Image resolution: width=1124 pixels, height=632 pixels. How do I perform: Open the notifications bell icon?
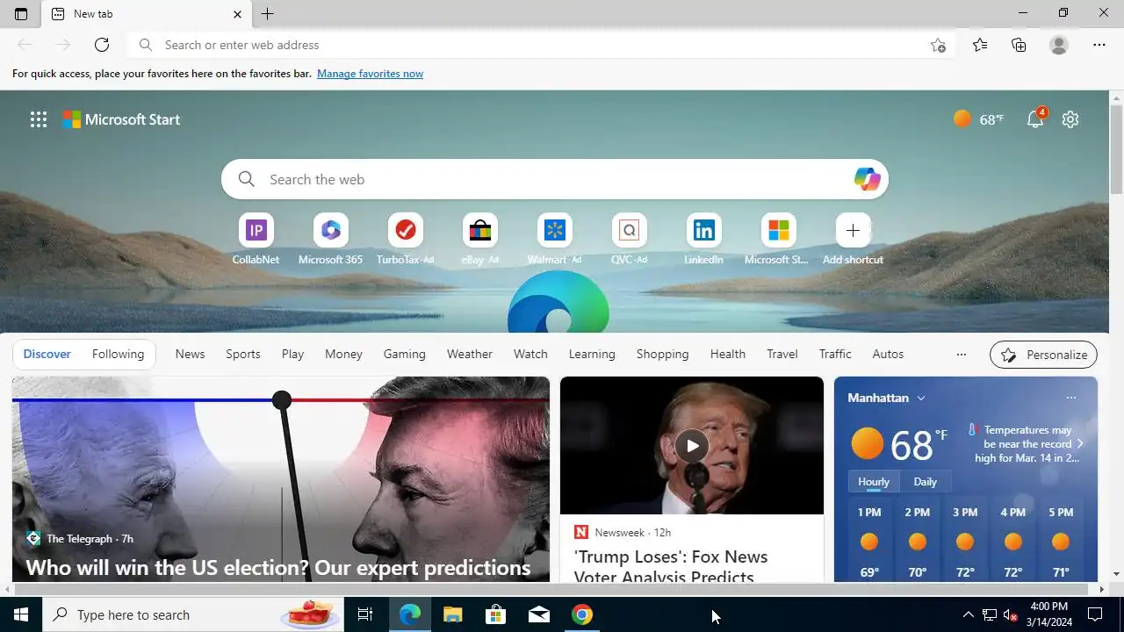click(x=1035, y=119)
